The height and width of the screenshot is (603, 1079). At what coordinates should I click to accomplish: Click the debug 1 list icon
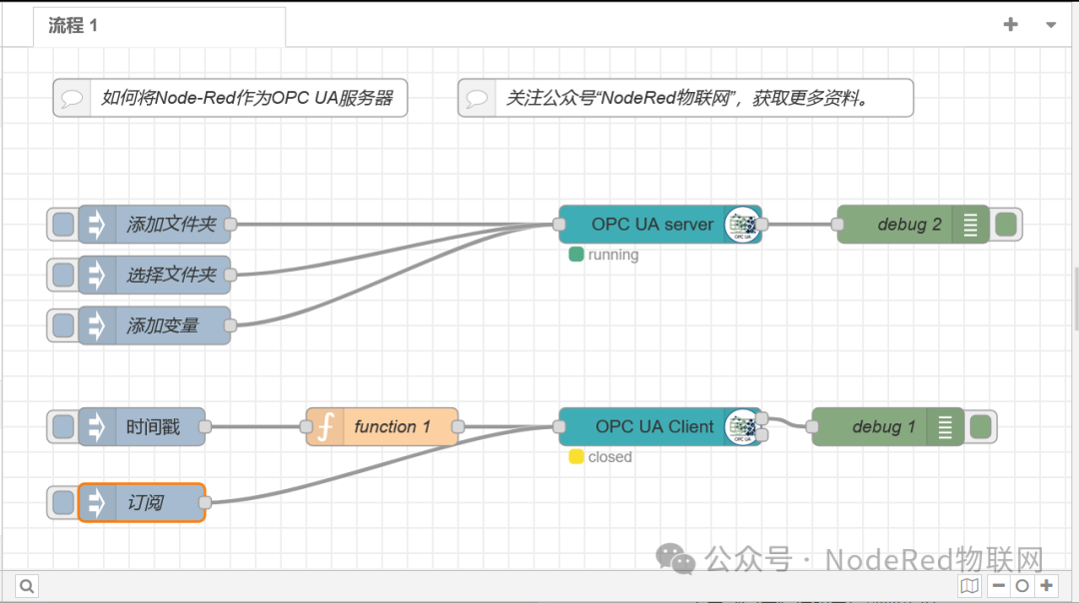point(945,427)
